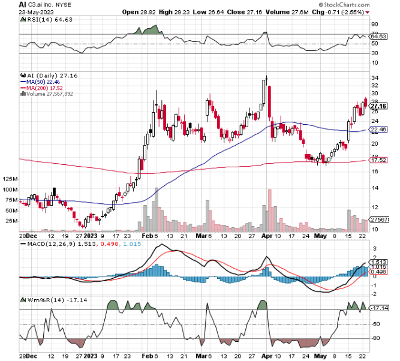The image size is (400, 361).
Task: Click the RSI(14) indicator mountain icon
Action: pos(23,19)
